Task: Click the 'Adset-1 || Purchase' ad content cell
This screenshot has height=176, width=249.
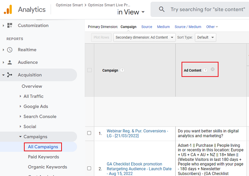Action: 211,159
